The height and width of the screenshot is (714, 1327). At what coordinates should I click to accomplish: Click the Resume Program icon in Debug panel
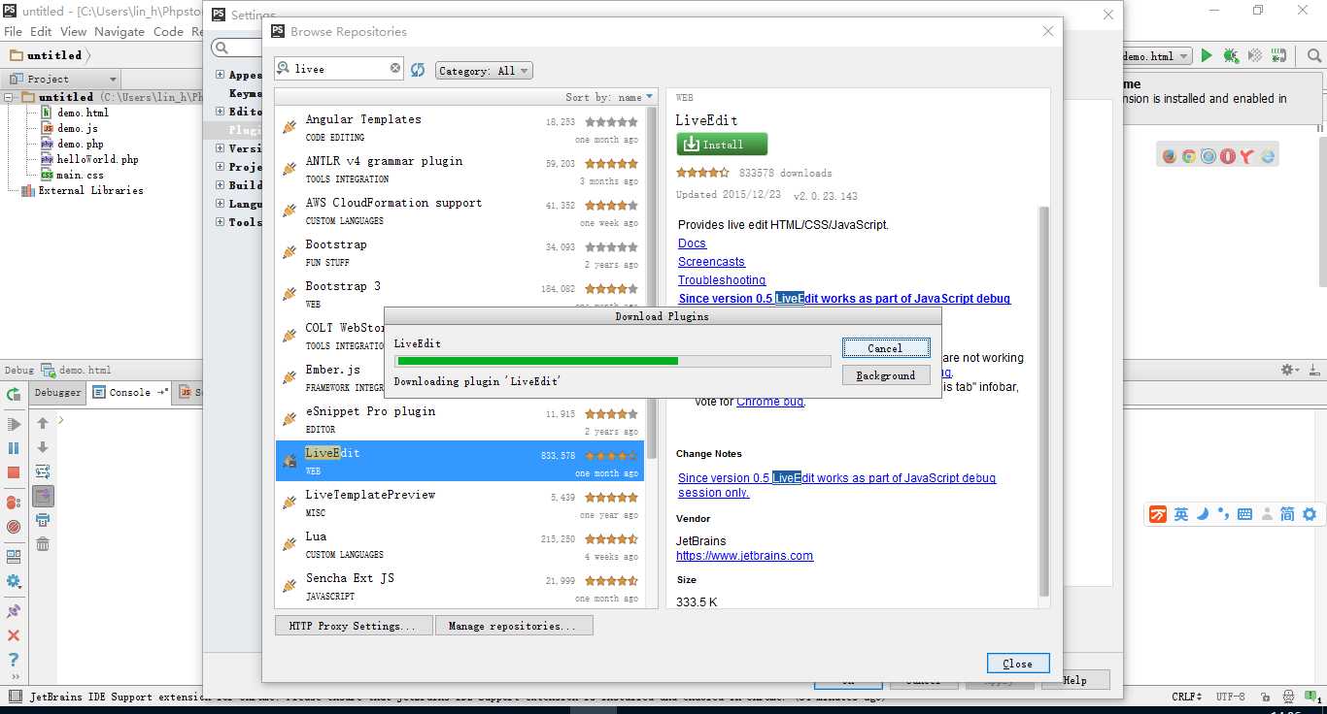(14, 425)
